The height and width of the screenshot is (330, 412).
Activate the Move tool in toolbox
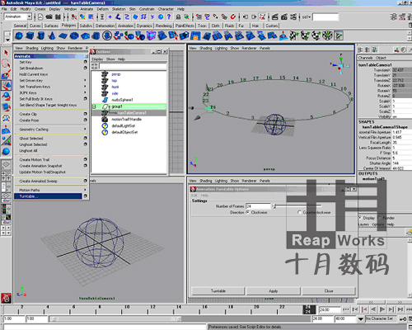[x=6, y=86]
